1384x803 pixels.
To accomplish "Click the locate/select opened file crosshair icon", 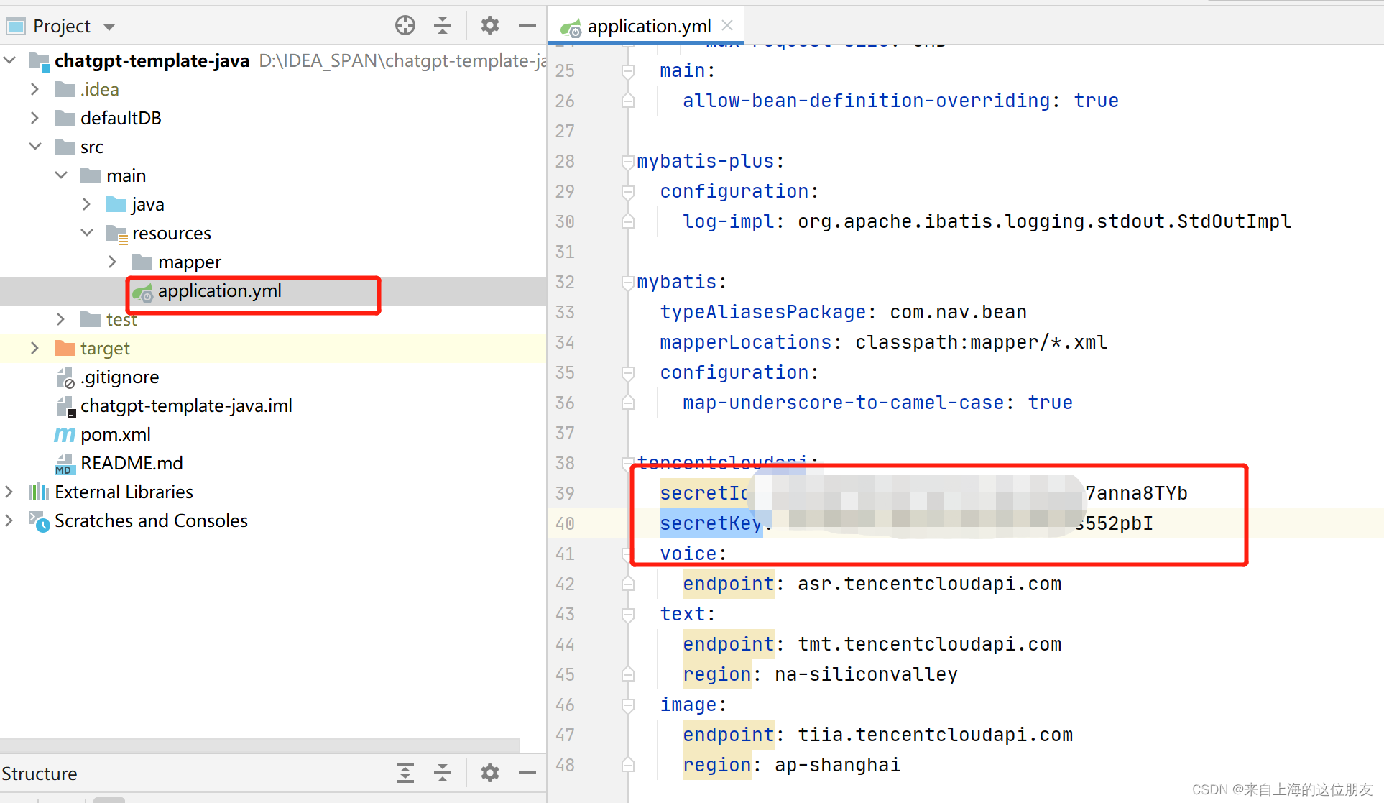I will [405, 26].
